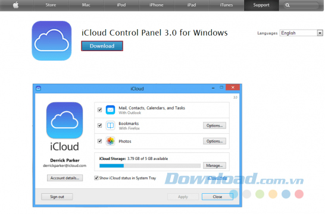Click the search field in navigation bar
The height and width of the screenshot is (214, 325).
coord(301,5)
